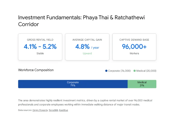Click the blue Corporate legend dot
169x116 pixels.
(x=106, y=71)
